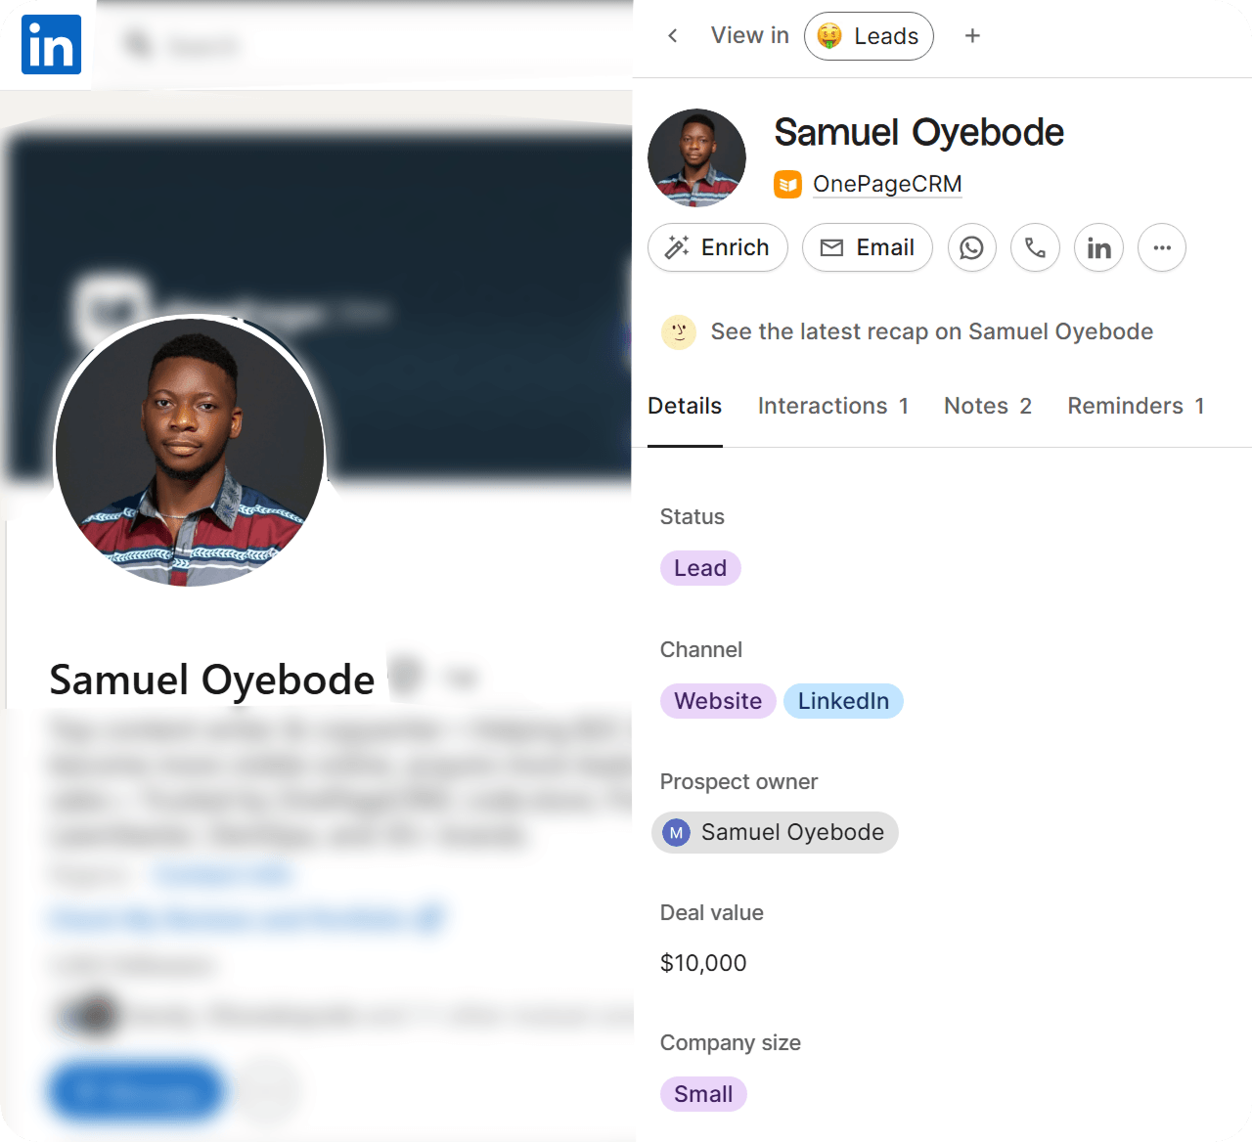Image resolution: width=1252 pixels, height=1142 pixels.
Task: Switch to the Interactions tab
Action: tap(833, 406)
